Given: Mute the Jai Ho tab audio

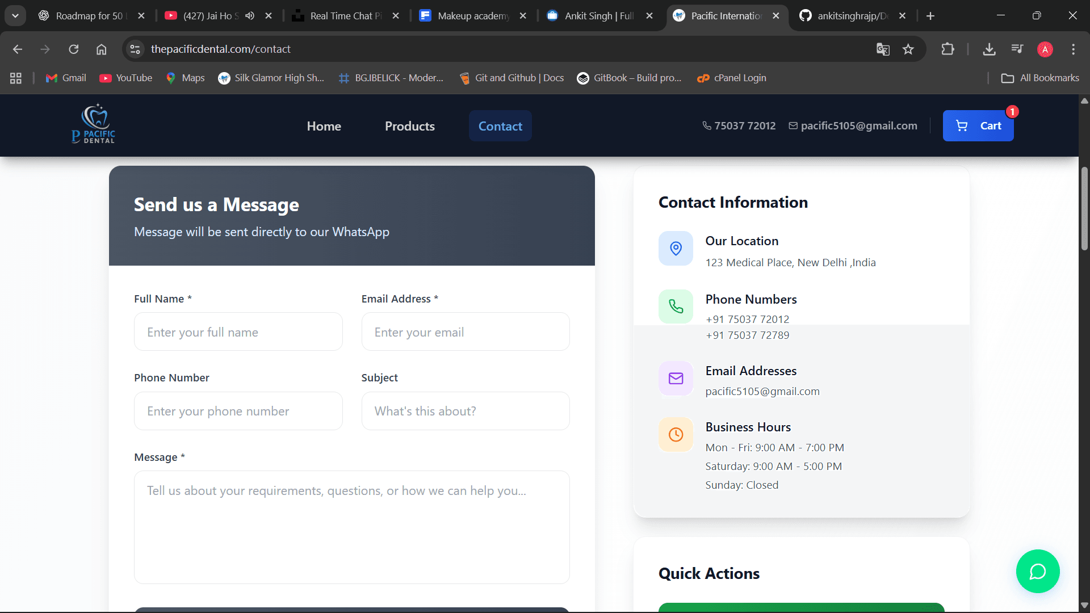Looking at the screenshot, I should click(x=250, y=16).
